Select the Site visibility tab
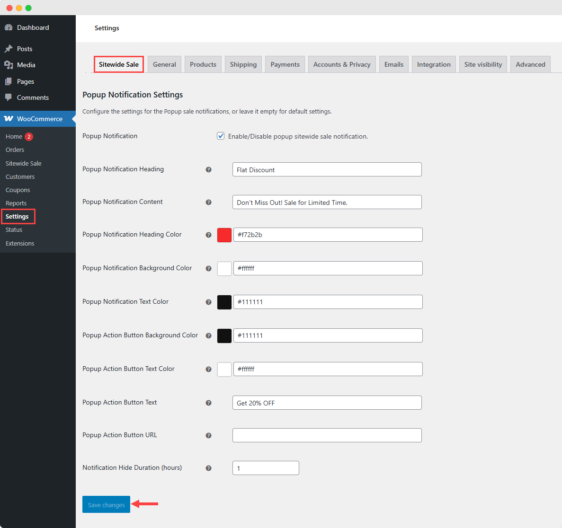 483,64
